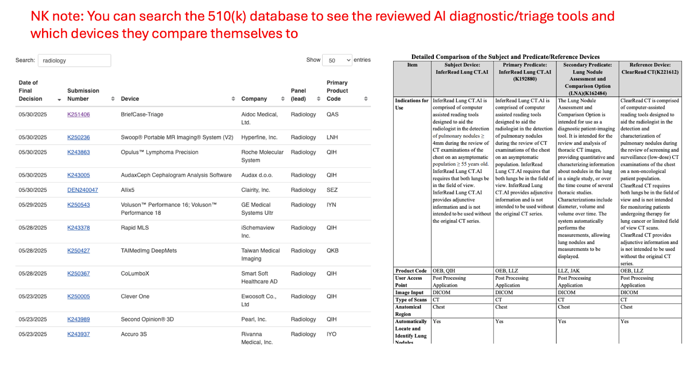The width and height of the screenshot is (694, 365).
Task: Sort by Panel (lead) column arrows
Action: coord(318,99)
